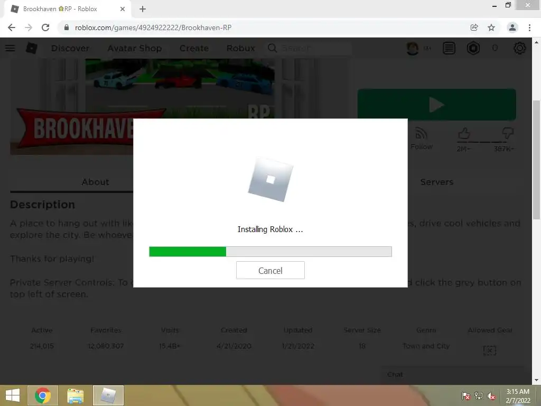This screenshot has width=541, height=406.
Task: Click the address bar URL
Action: (153, 27)
